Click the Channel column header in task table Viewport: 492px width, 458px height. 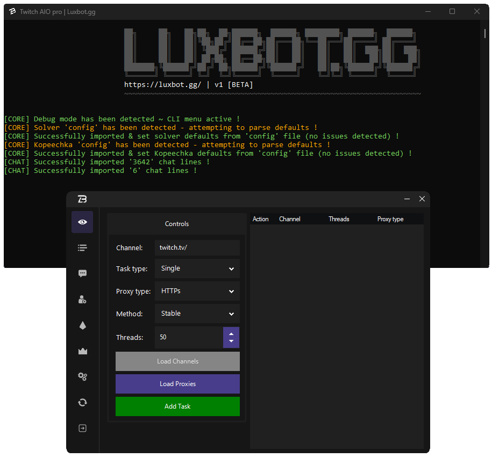coord(290,219)
